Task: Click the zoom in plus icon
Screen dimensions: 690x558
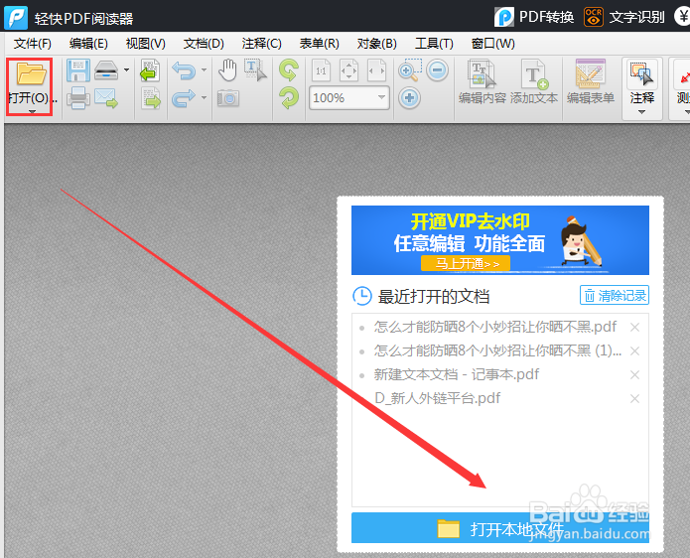Action: click(410, 97)
